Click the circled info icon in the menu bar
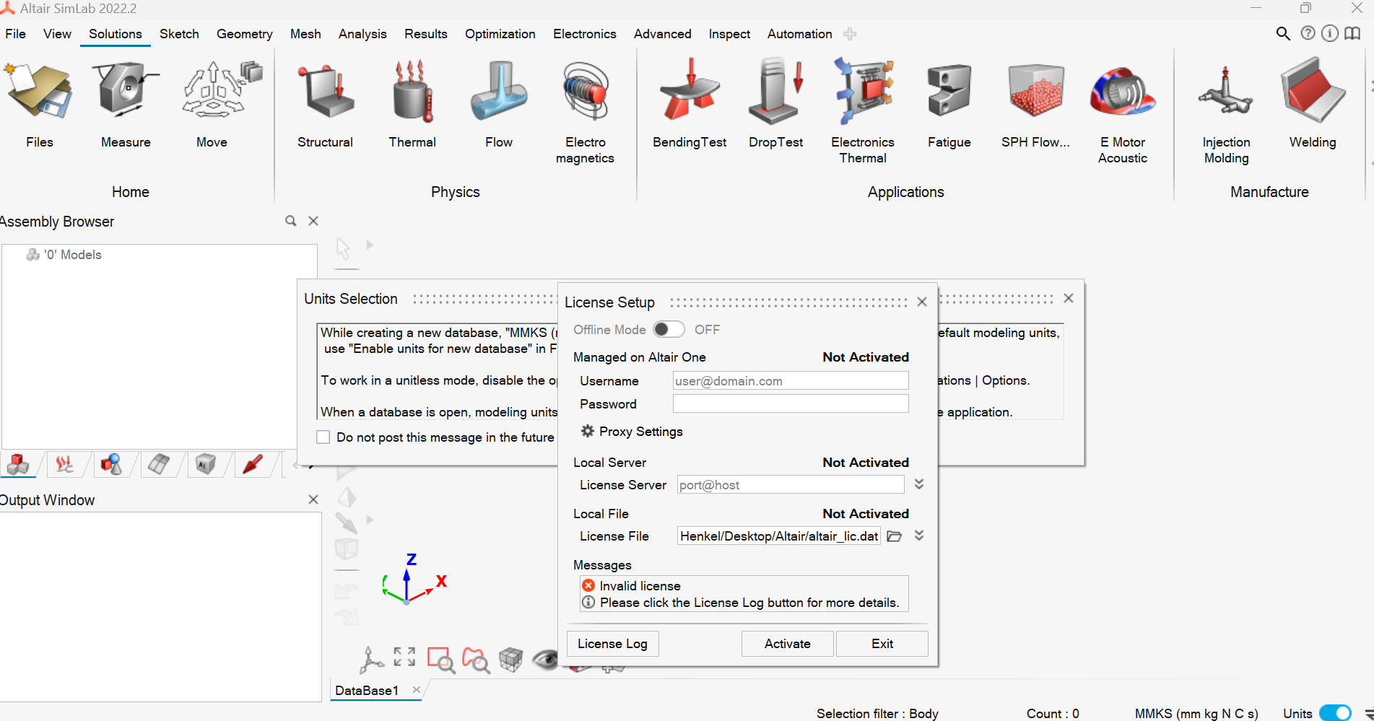 point(1330,33)
